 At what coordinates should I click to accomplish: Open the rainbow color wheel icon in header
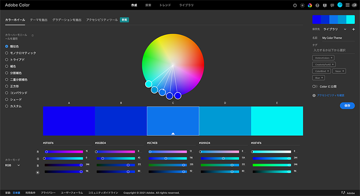click(310, 5)
